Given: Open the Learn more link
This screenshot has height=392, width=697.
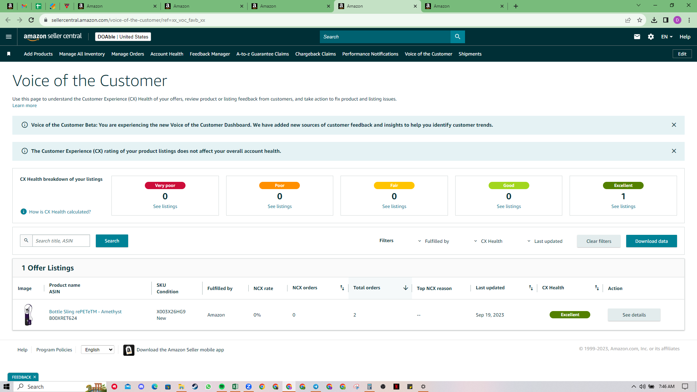Looking at the screenshot, I should 24,106.
